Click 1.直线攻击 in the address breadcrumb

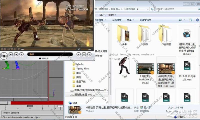click(130, 9)
